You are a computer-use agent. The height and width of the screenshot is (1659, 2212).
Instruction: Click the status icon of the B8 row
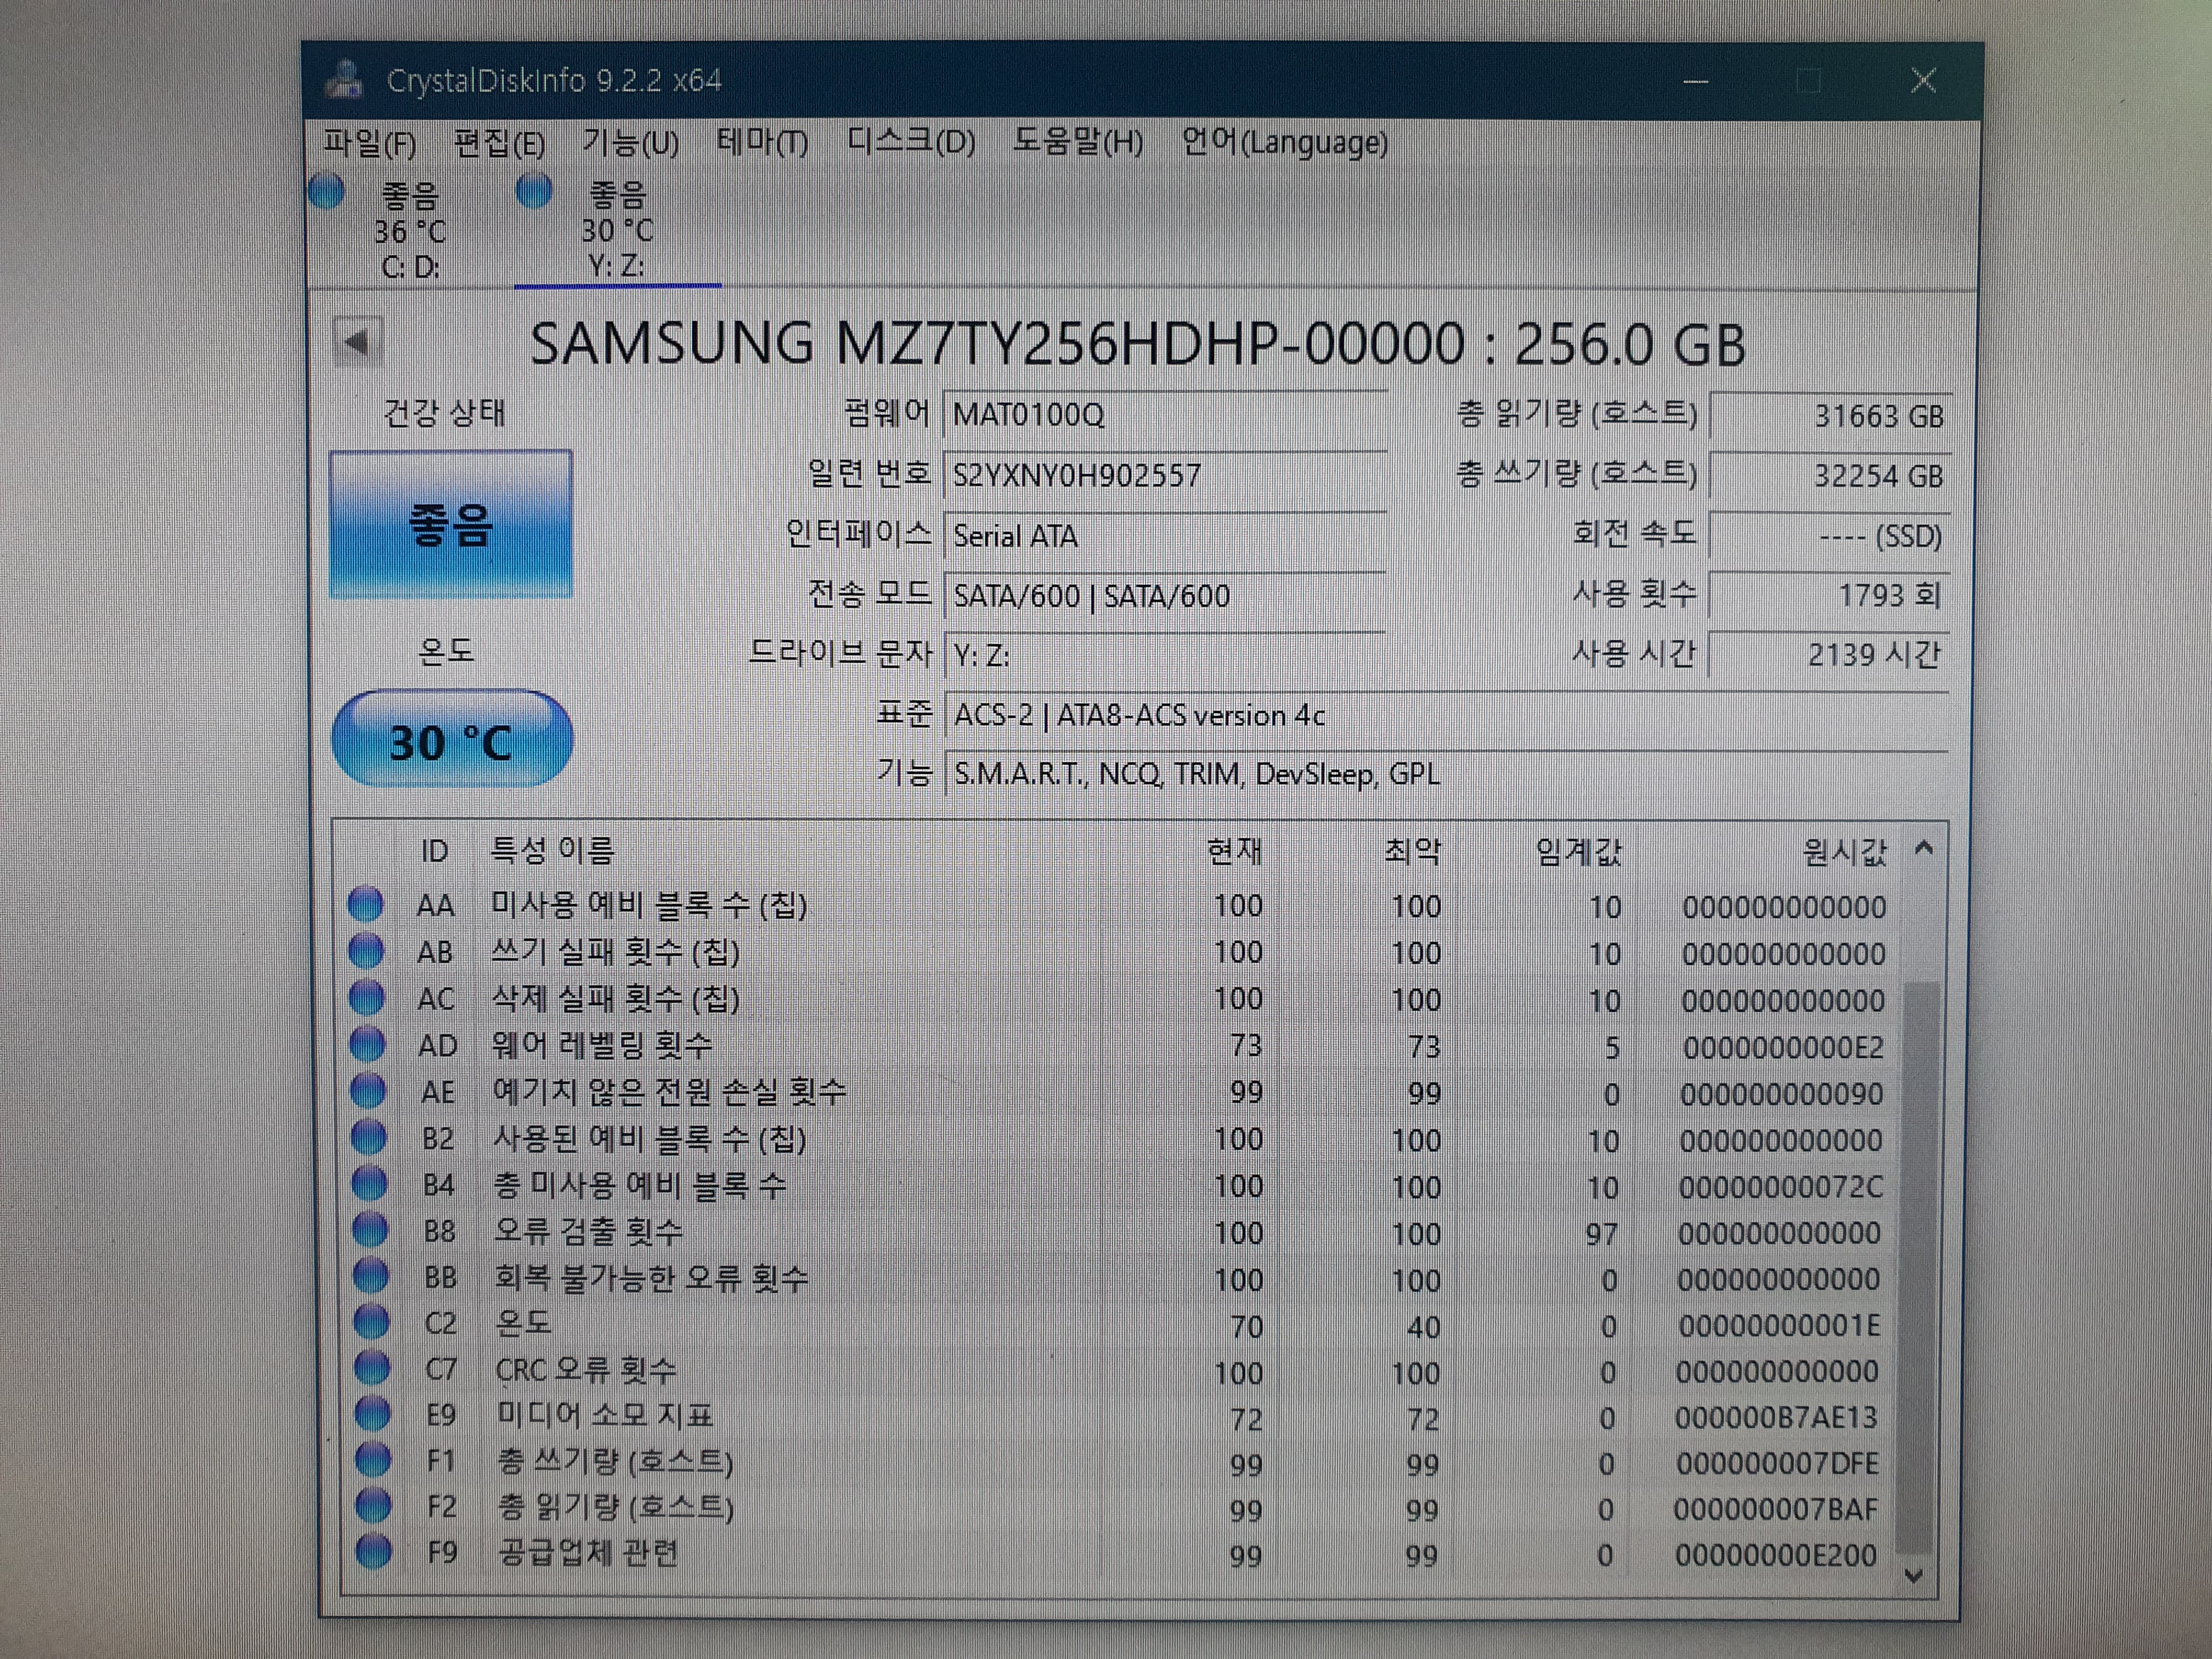click(370, 1229)
